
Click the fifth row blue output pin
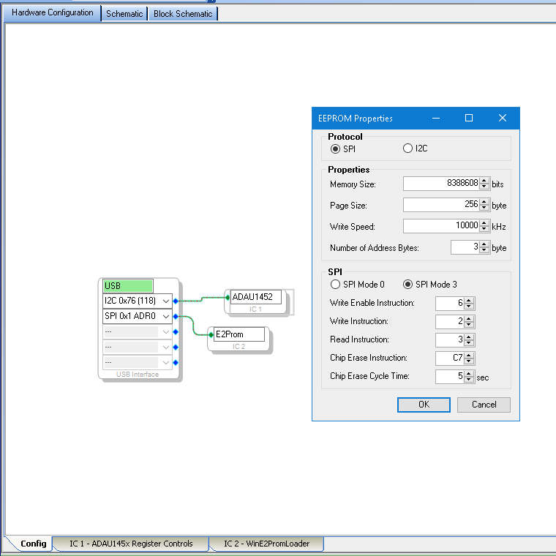176,362
